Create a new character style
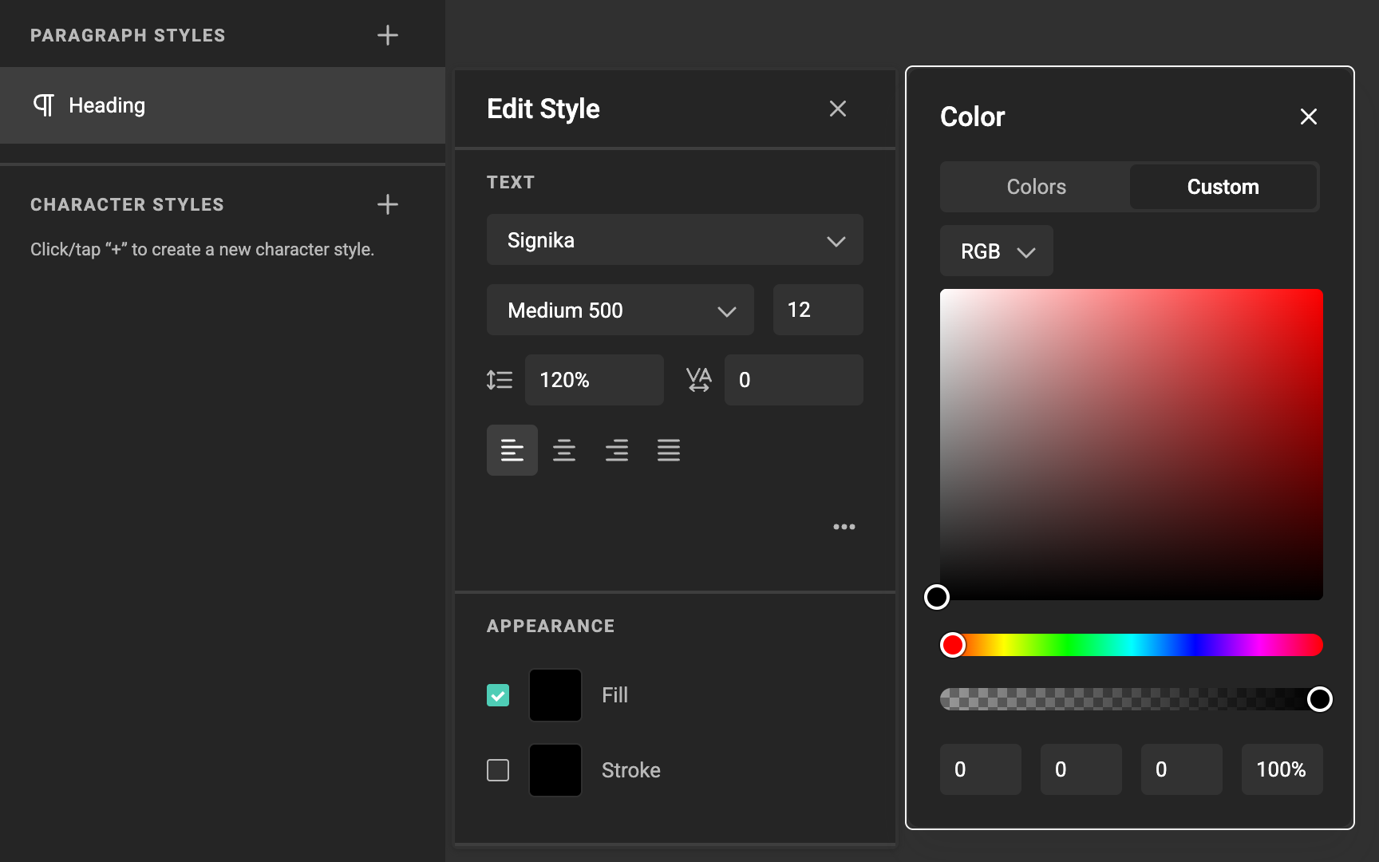The width and height of the screenshot is (1379, 862). (x=388, y=204)
